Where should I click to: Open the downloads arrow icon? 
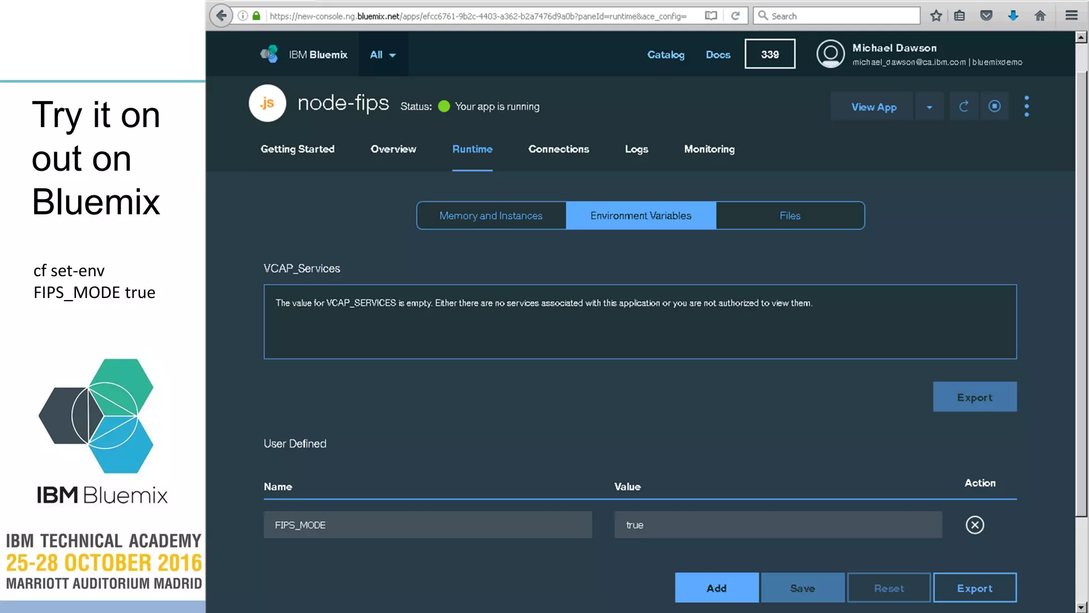click(x=1013, y=16)
